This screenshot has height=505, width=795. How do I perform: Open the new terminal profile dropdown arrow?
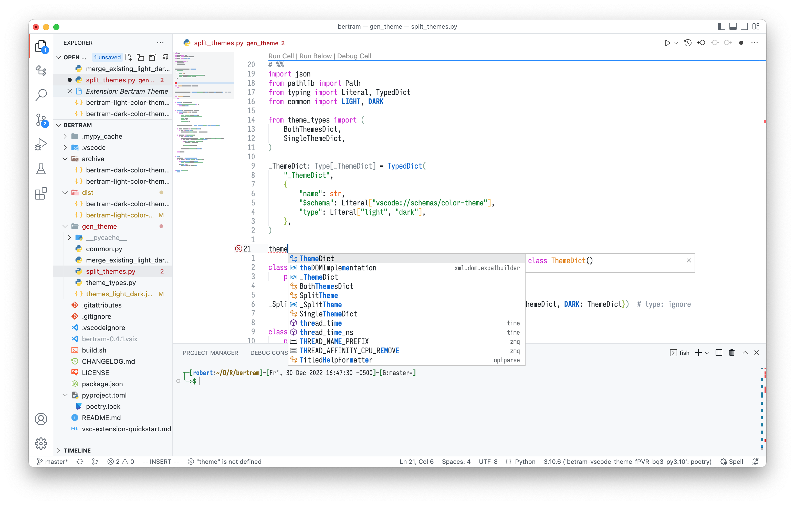[707, 353]
